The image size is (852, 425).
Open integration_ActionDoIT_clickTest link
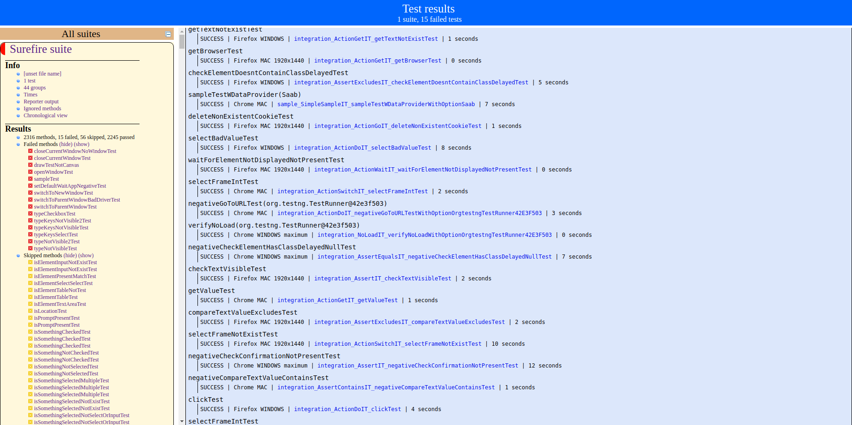coord(347,409)
